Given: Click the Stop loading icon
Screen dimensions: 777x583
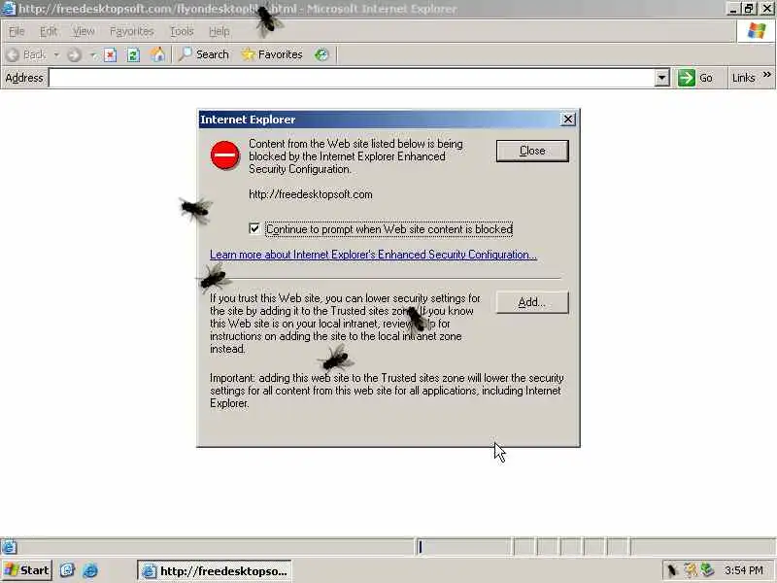Looking at the screenshot, I should coord(110,54).
